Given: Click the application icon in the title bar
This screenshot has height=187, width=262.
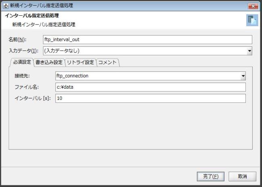Looking at the screenshot, I should coord(5,6).
